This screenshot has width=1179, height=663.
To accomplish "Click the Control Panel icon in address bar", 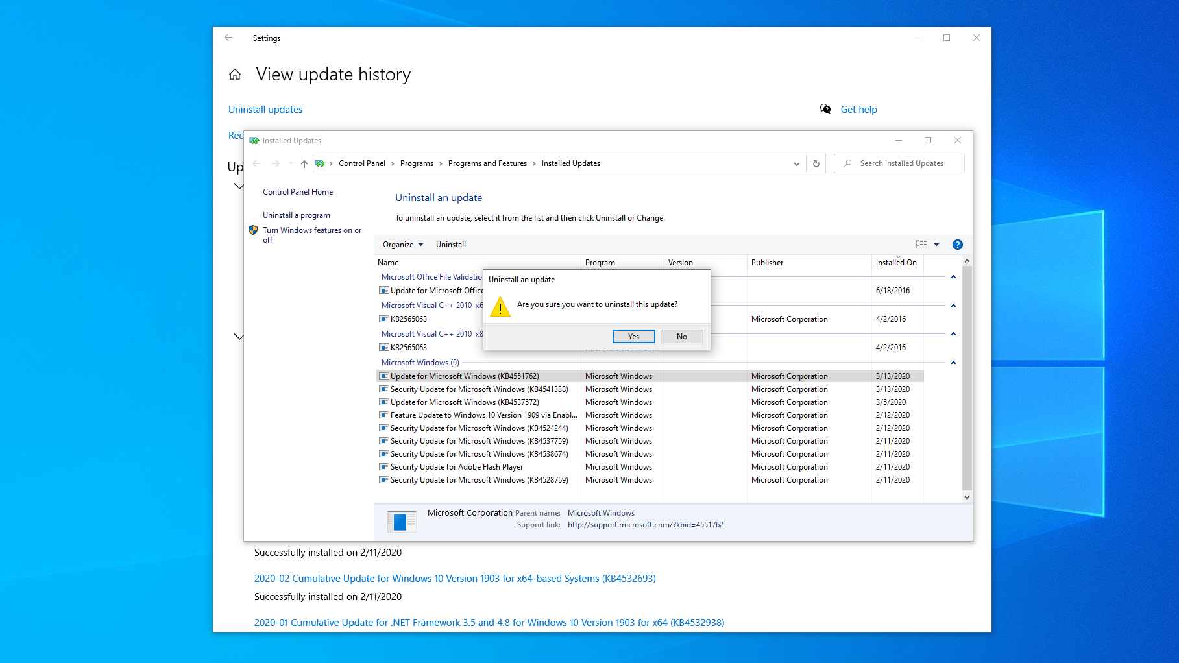I will tap(320, 163).
